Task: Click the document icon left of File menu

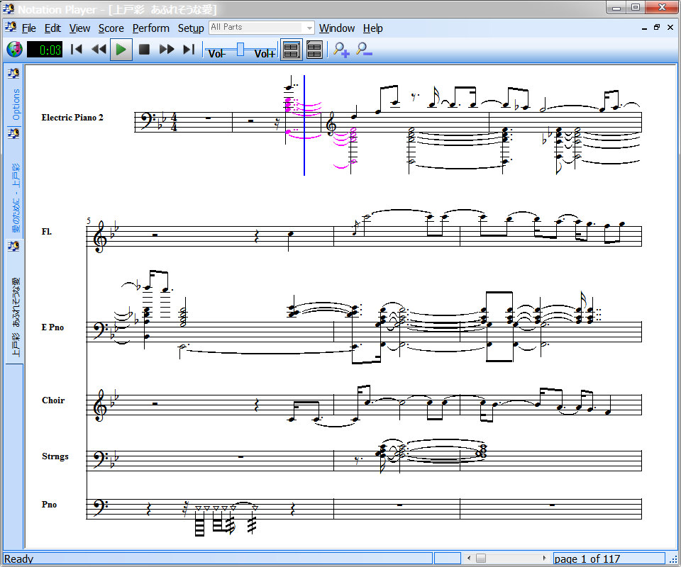Action: click(x=11, y=28)
